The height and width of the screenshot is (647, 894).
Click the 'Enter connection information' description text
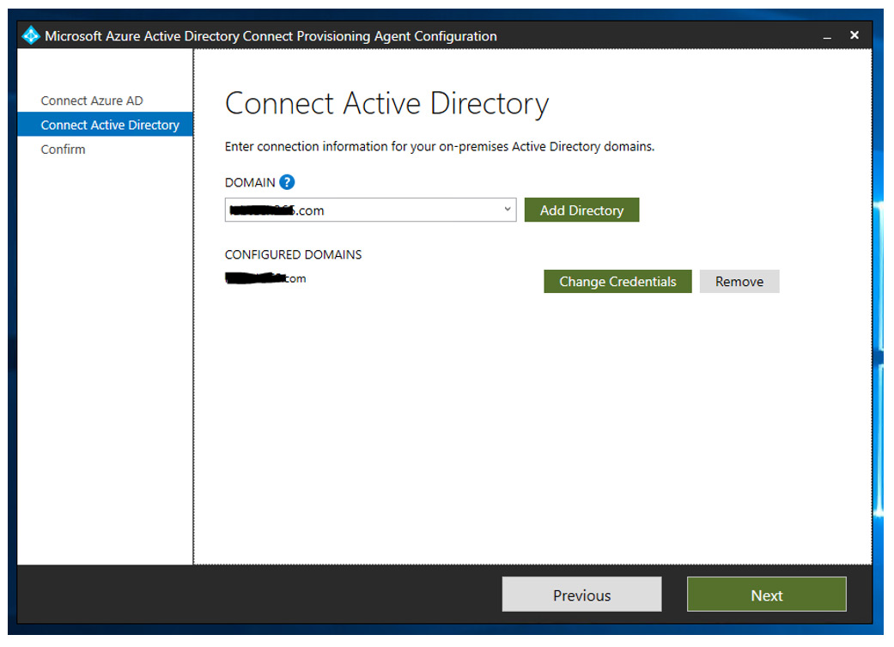440,147
